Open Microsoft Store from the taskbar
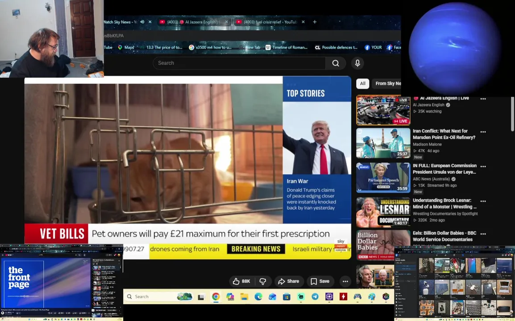Screen dimensions: 515x321 click(x=287, y=297)
